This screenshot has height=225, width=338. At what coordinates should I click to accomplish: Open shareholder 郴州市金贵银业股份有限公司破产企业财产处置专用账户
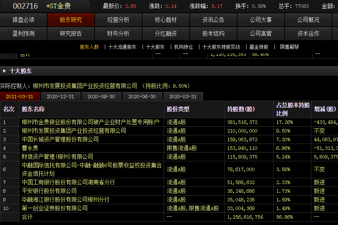pos(91,122)
